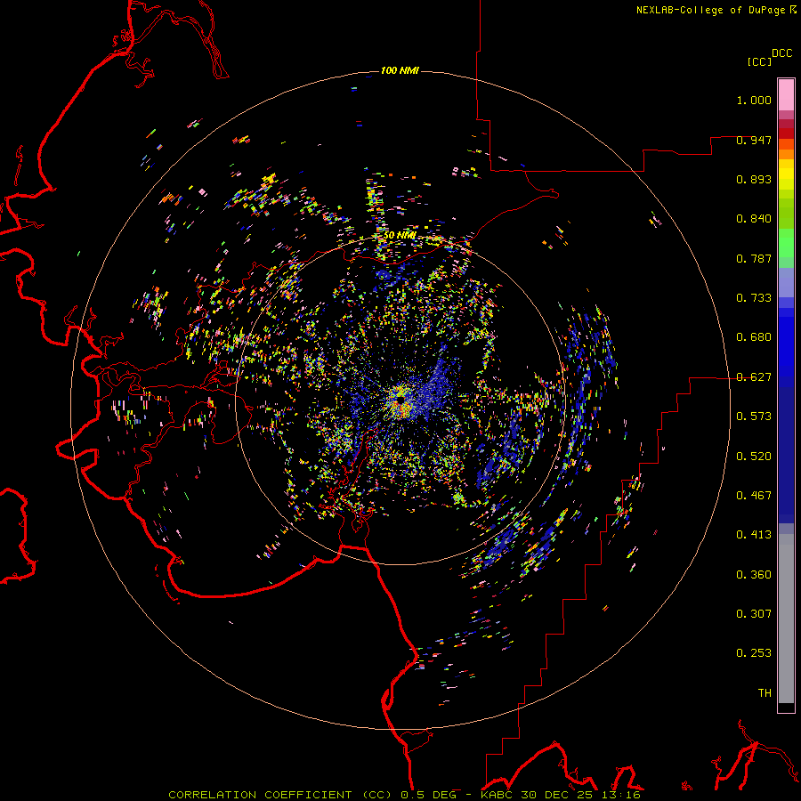Image resolution: width=801 pixels, height=801 pixels.
Task: Click the TH threshold label
Action: 765,693
